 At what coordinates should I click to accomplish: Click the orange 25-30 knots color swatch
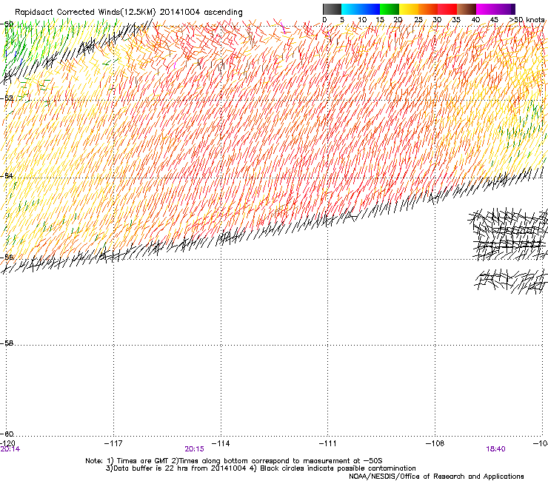pyautogui.click(x=428, y=9)
